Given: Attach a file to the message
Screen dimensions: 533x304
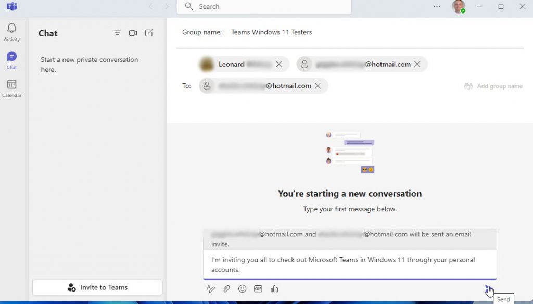Looking at the screenshot, I should pyautogui.click(x=226, y=288).
